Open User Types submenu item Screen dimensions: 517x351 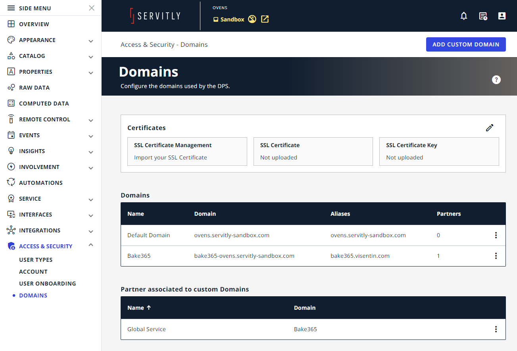[36, 260]
